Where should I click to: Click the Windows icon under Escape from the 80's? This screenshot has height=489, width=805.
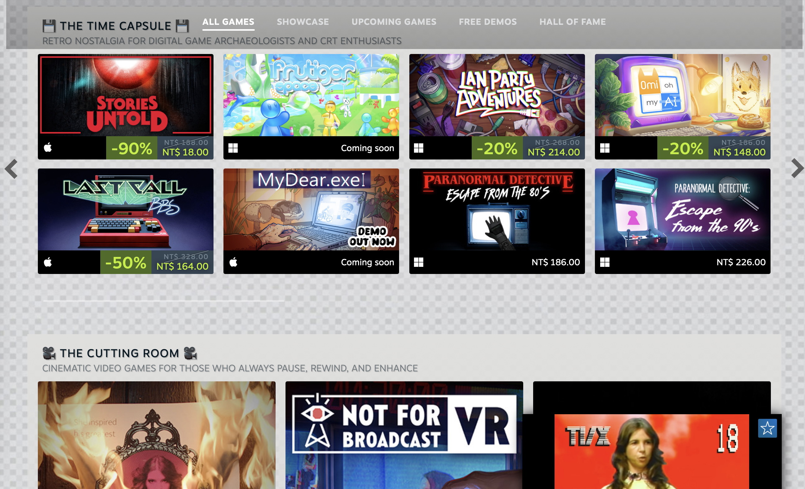pos(419,262)
